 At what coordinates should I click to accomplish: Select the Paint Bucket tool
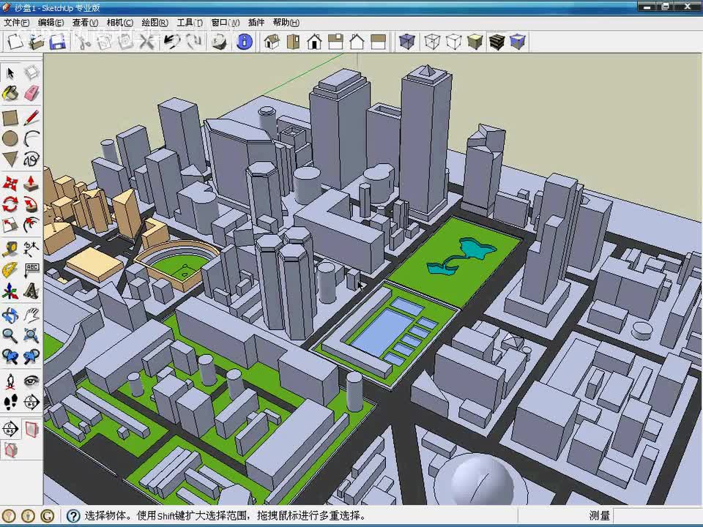click(x=10, y=94)
